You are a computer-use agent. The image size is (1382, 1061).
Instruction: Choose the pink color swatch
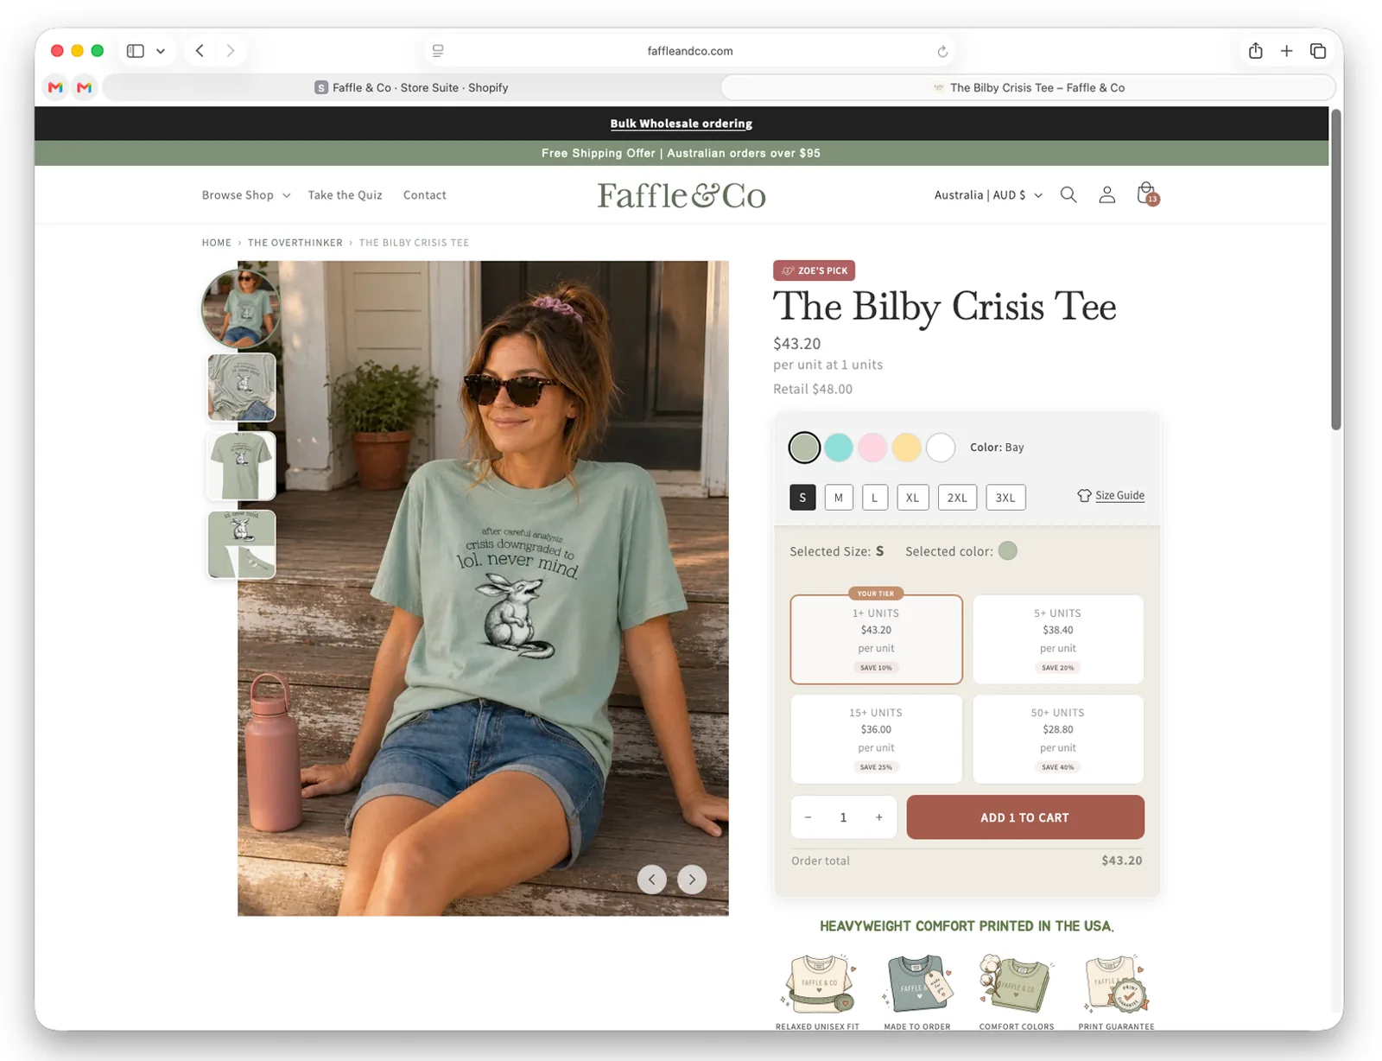click(872, 448)
